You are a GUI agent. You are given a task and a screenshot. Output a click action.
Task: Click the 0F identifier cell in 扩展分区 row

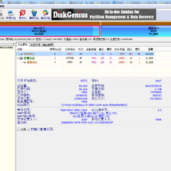click(81, 58)
